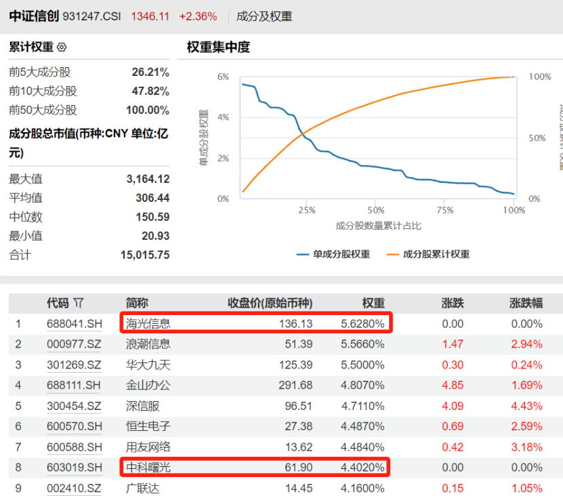The image size is (563, 496).
Task: Open stock code link 600588.SH
Action: [x=75, y=447]
